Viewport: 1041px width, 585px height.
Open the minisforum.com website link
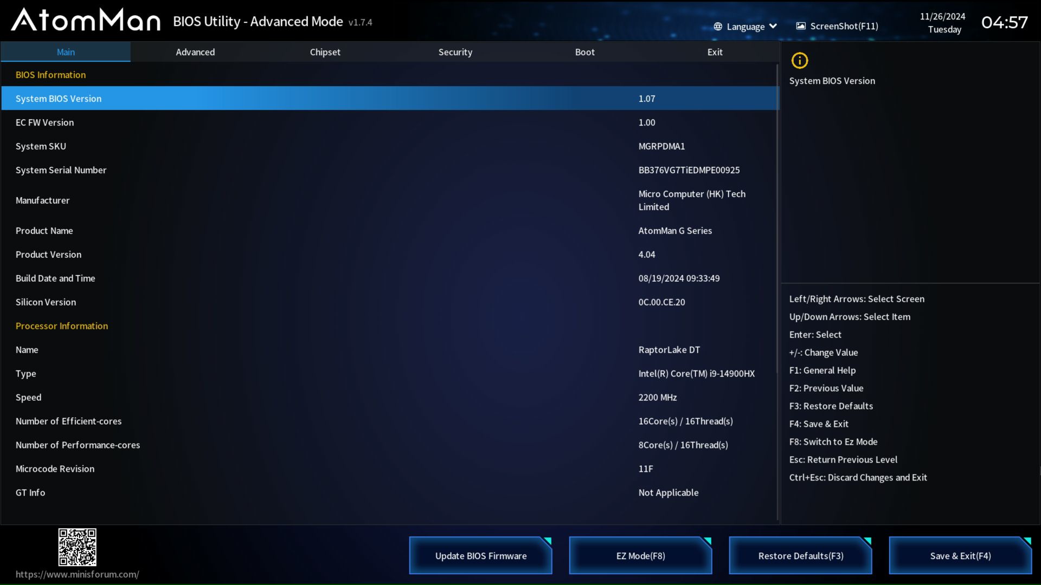(x=77, y=574)
